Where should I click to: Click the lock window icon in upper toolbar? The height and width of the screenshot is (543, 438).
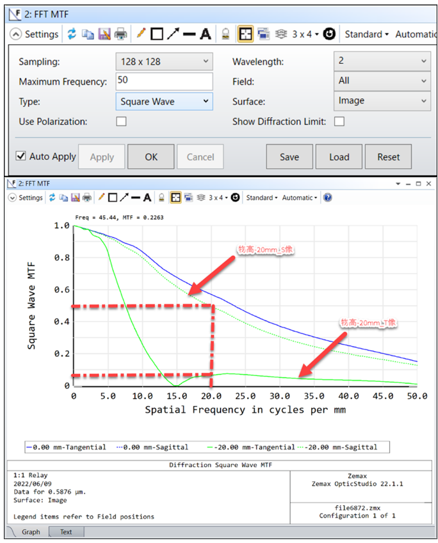(225, 34)
